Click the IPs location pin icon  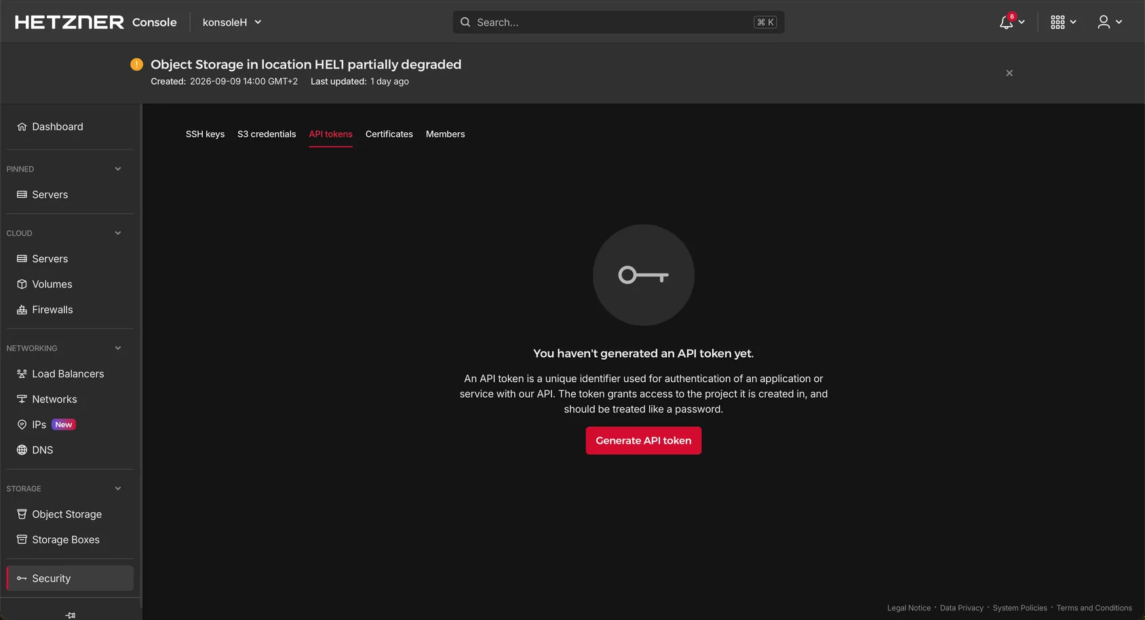click(x=22, y=425)
